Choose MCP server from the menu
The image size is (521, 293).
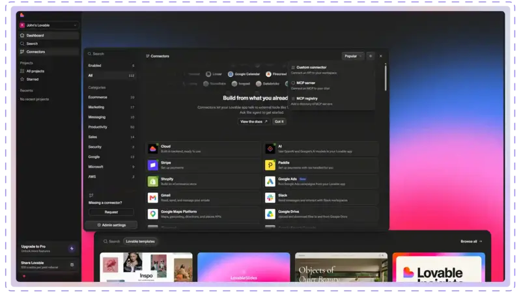[331, 85]
